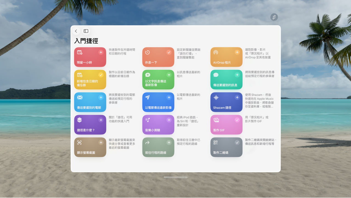This screenshot has width=351, height=198.
Task: Add the 預留一小時 shortcut with plus
Action: click(101, 52)
